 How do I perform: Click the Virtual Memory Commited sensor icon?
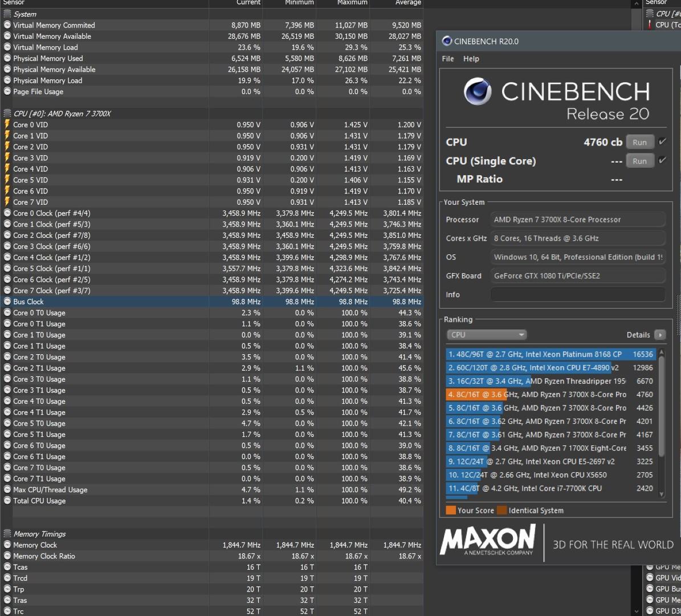tap(7, 25)
